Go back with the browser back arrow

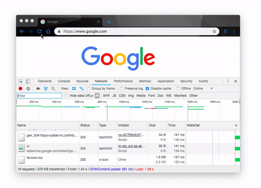[22, 31]
